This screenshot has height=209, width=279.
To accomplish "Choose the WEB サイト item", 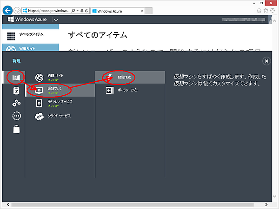I will (60, 78).
